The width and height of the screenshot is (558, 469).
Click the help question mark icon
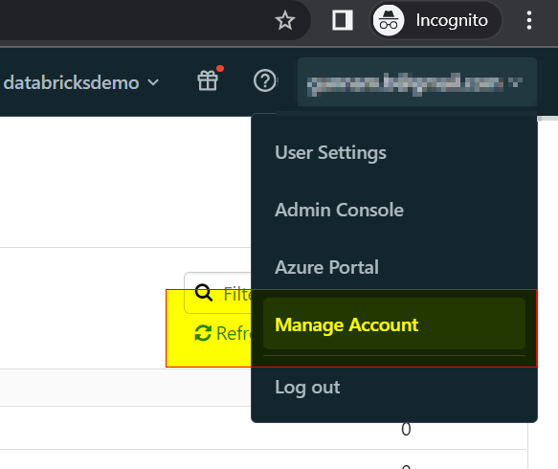click(x=265, y=80)
